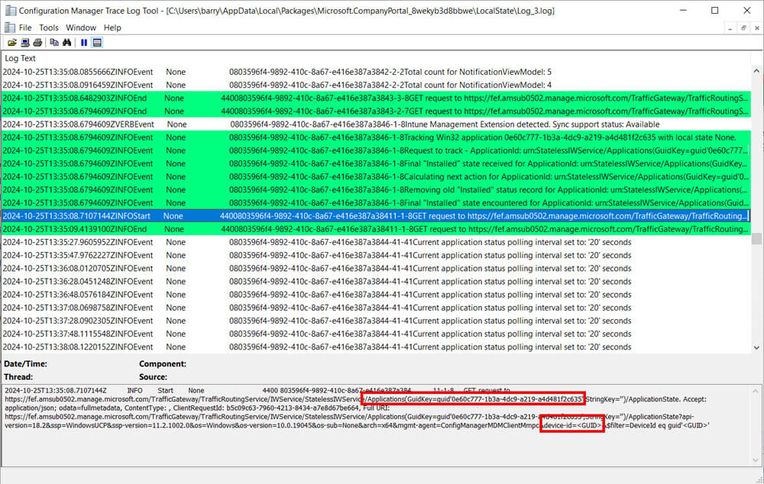Image resolution: width=764 pixels, height=484 pixels.
Task: Select the polling interval row at 13:37:28.0902305
Action: click(x=376, y=321)
